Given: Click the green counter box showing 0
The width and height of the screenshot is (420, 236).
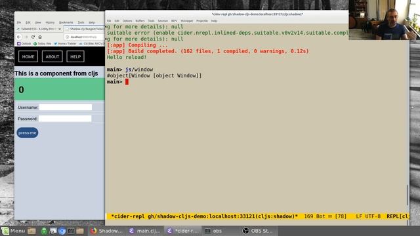Looking at the screenshot, I should click(60, 89).
